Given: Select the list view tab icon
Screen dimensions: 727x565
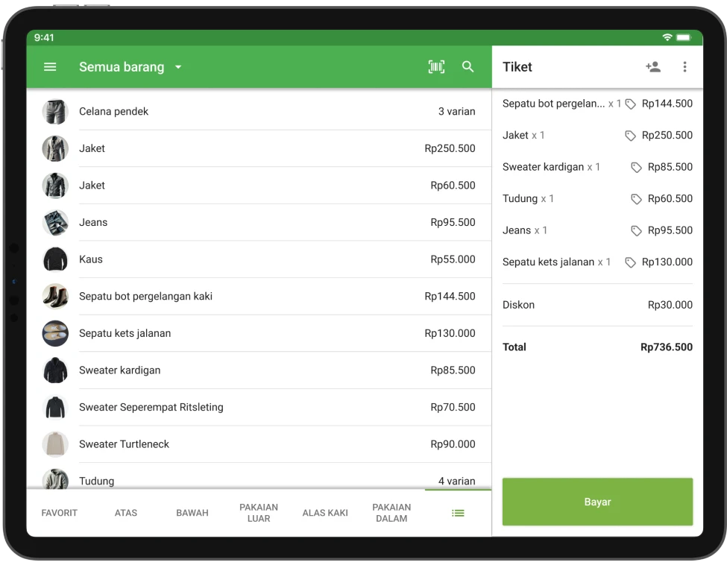Looking at the screenshot, I should point(458,513).
